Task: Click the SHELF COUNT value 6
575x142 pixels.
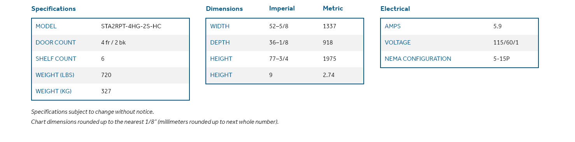Action: 103,59
